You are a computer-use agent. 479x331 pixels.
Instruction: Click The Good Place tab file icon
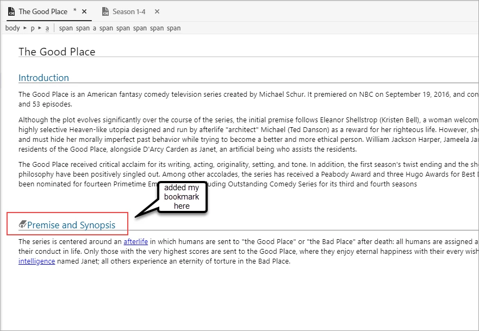11,11
